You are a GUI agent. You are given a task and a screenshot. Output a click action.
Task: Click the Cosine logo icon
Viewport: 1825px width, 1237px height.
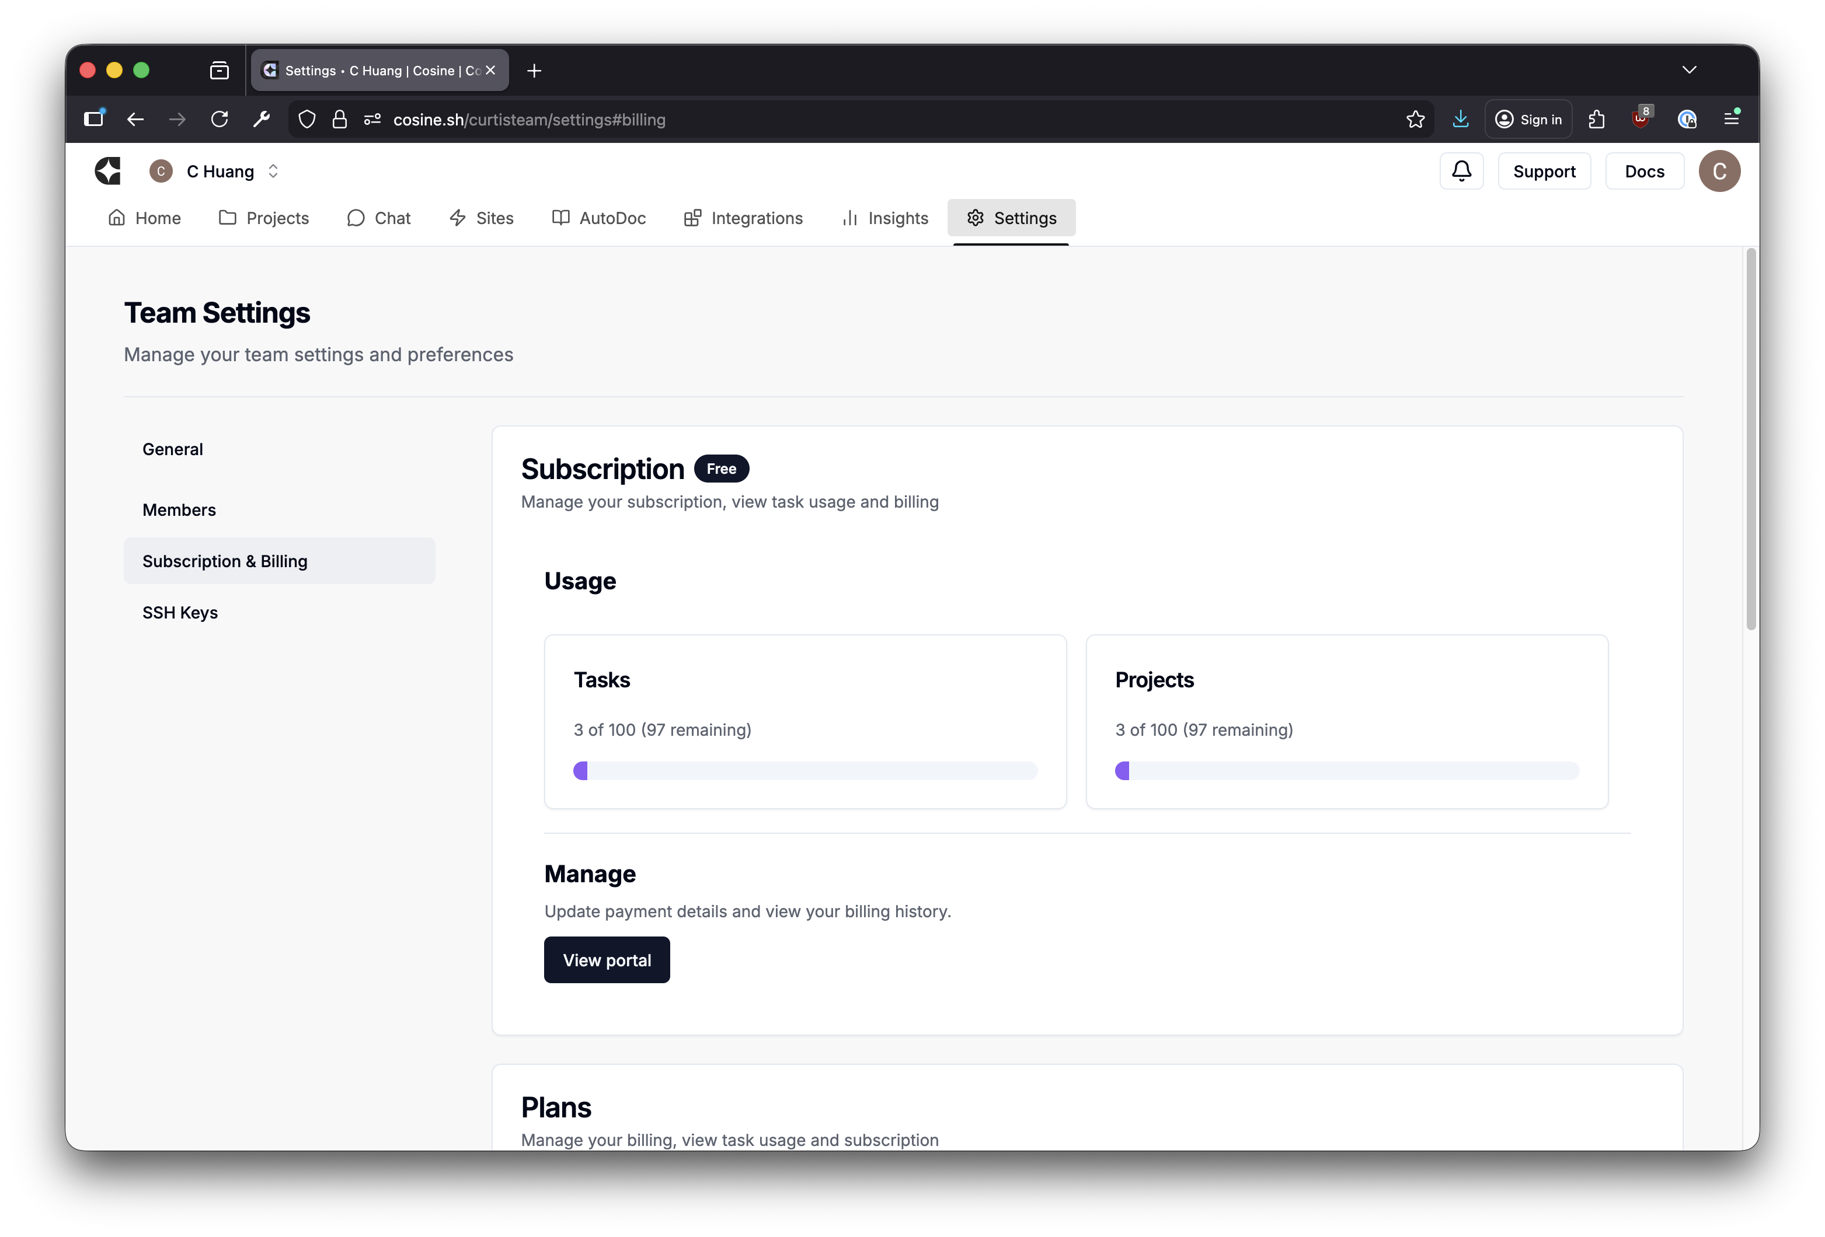[x=107, y=171]
